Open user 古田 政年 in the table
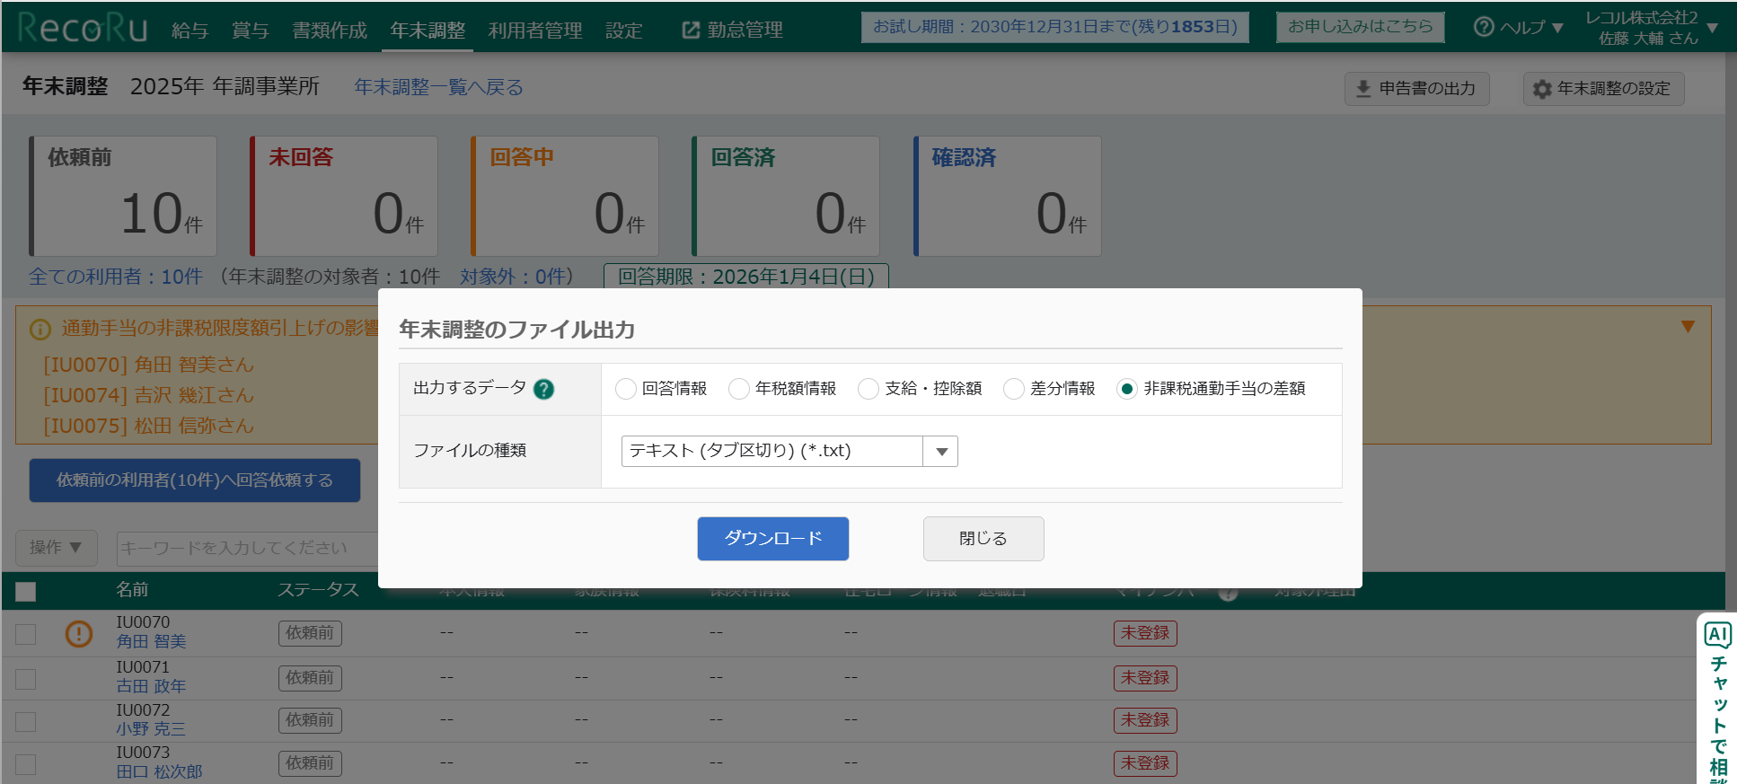The image size is (1737, 784). click(x=151, y=686)
